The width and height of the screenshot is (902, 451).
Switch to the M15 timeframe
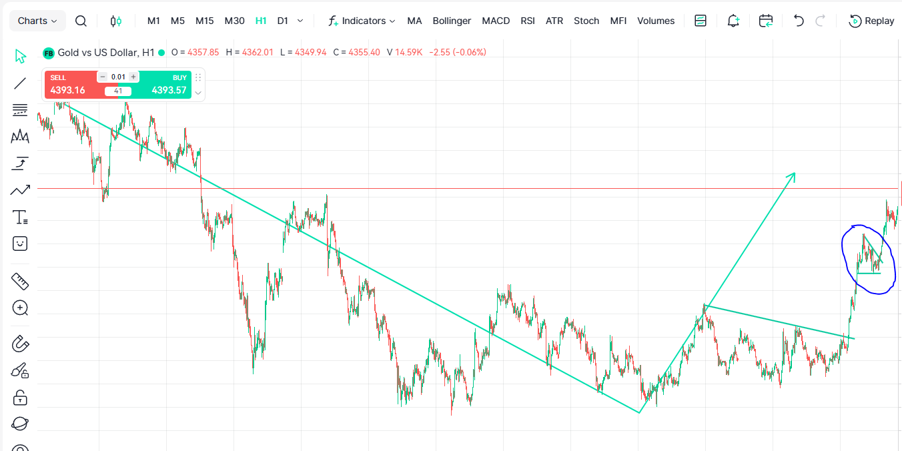(205, 21)
